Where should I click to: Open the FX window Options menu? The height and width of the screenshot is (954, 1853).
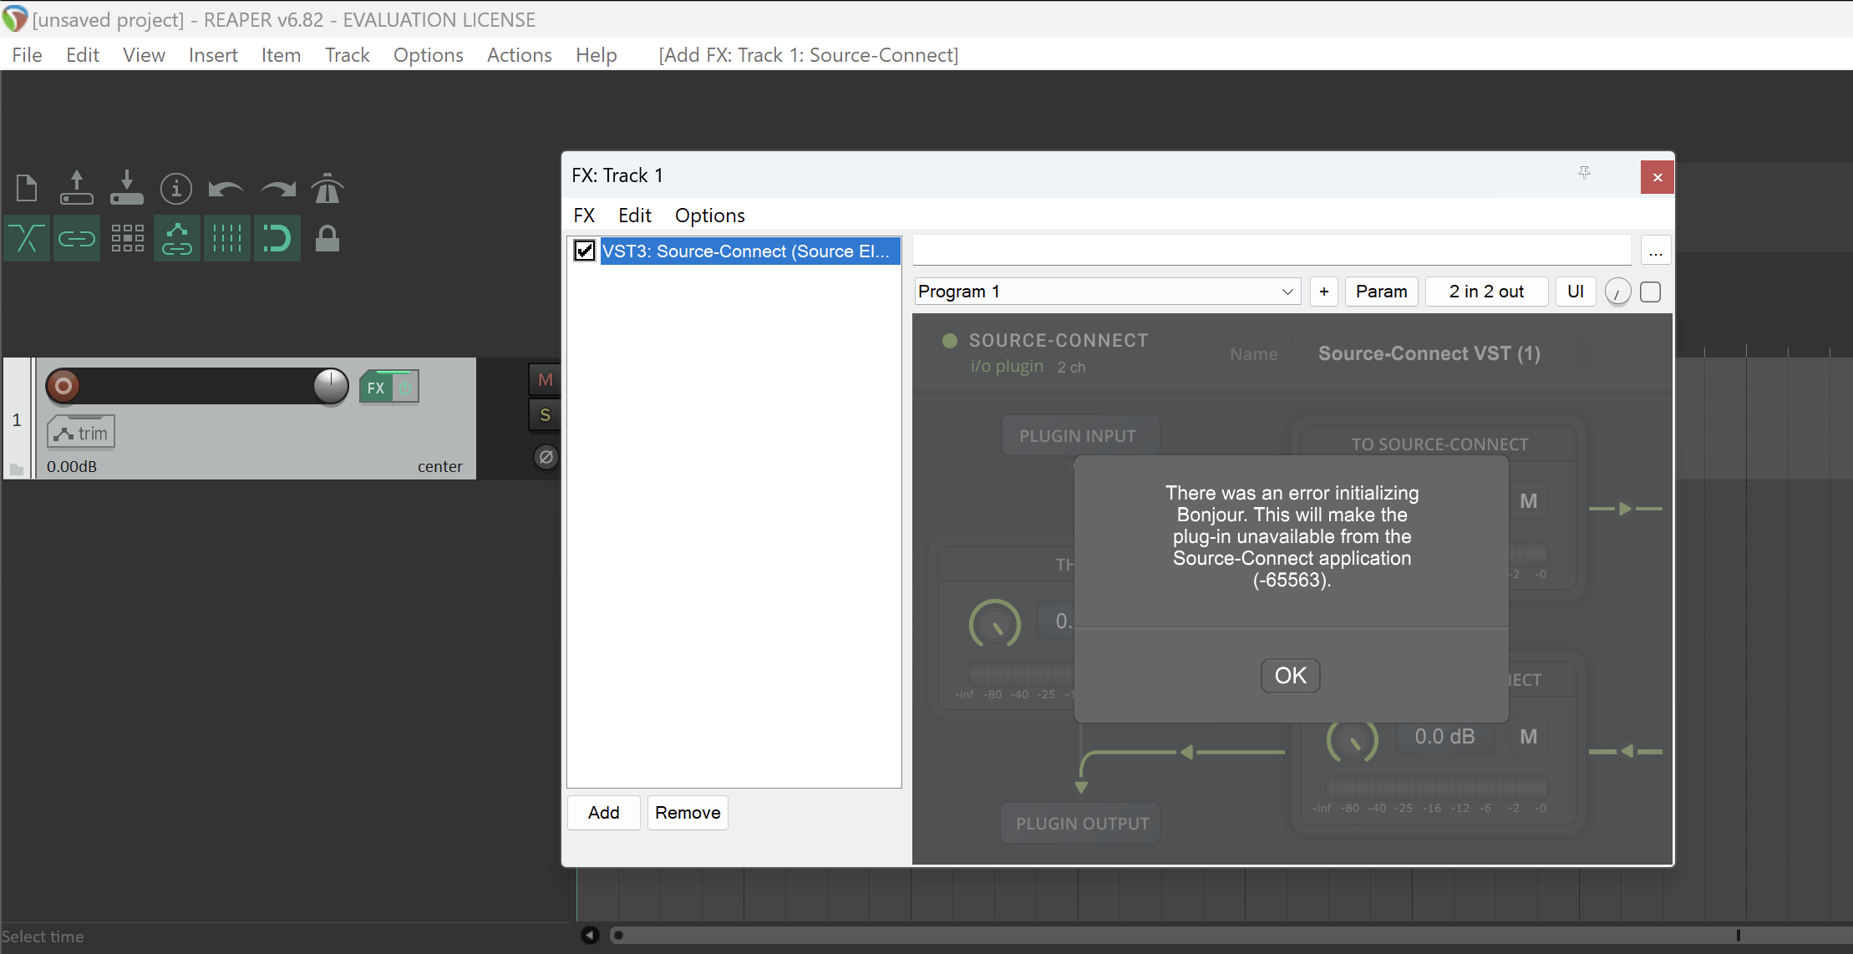coord(709,216)
